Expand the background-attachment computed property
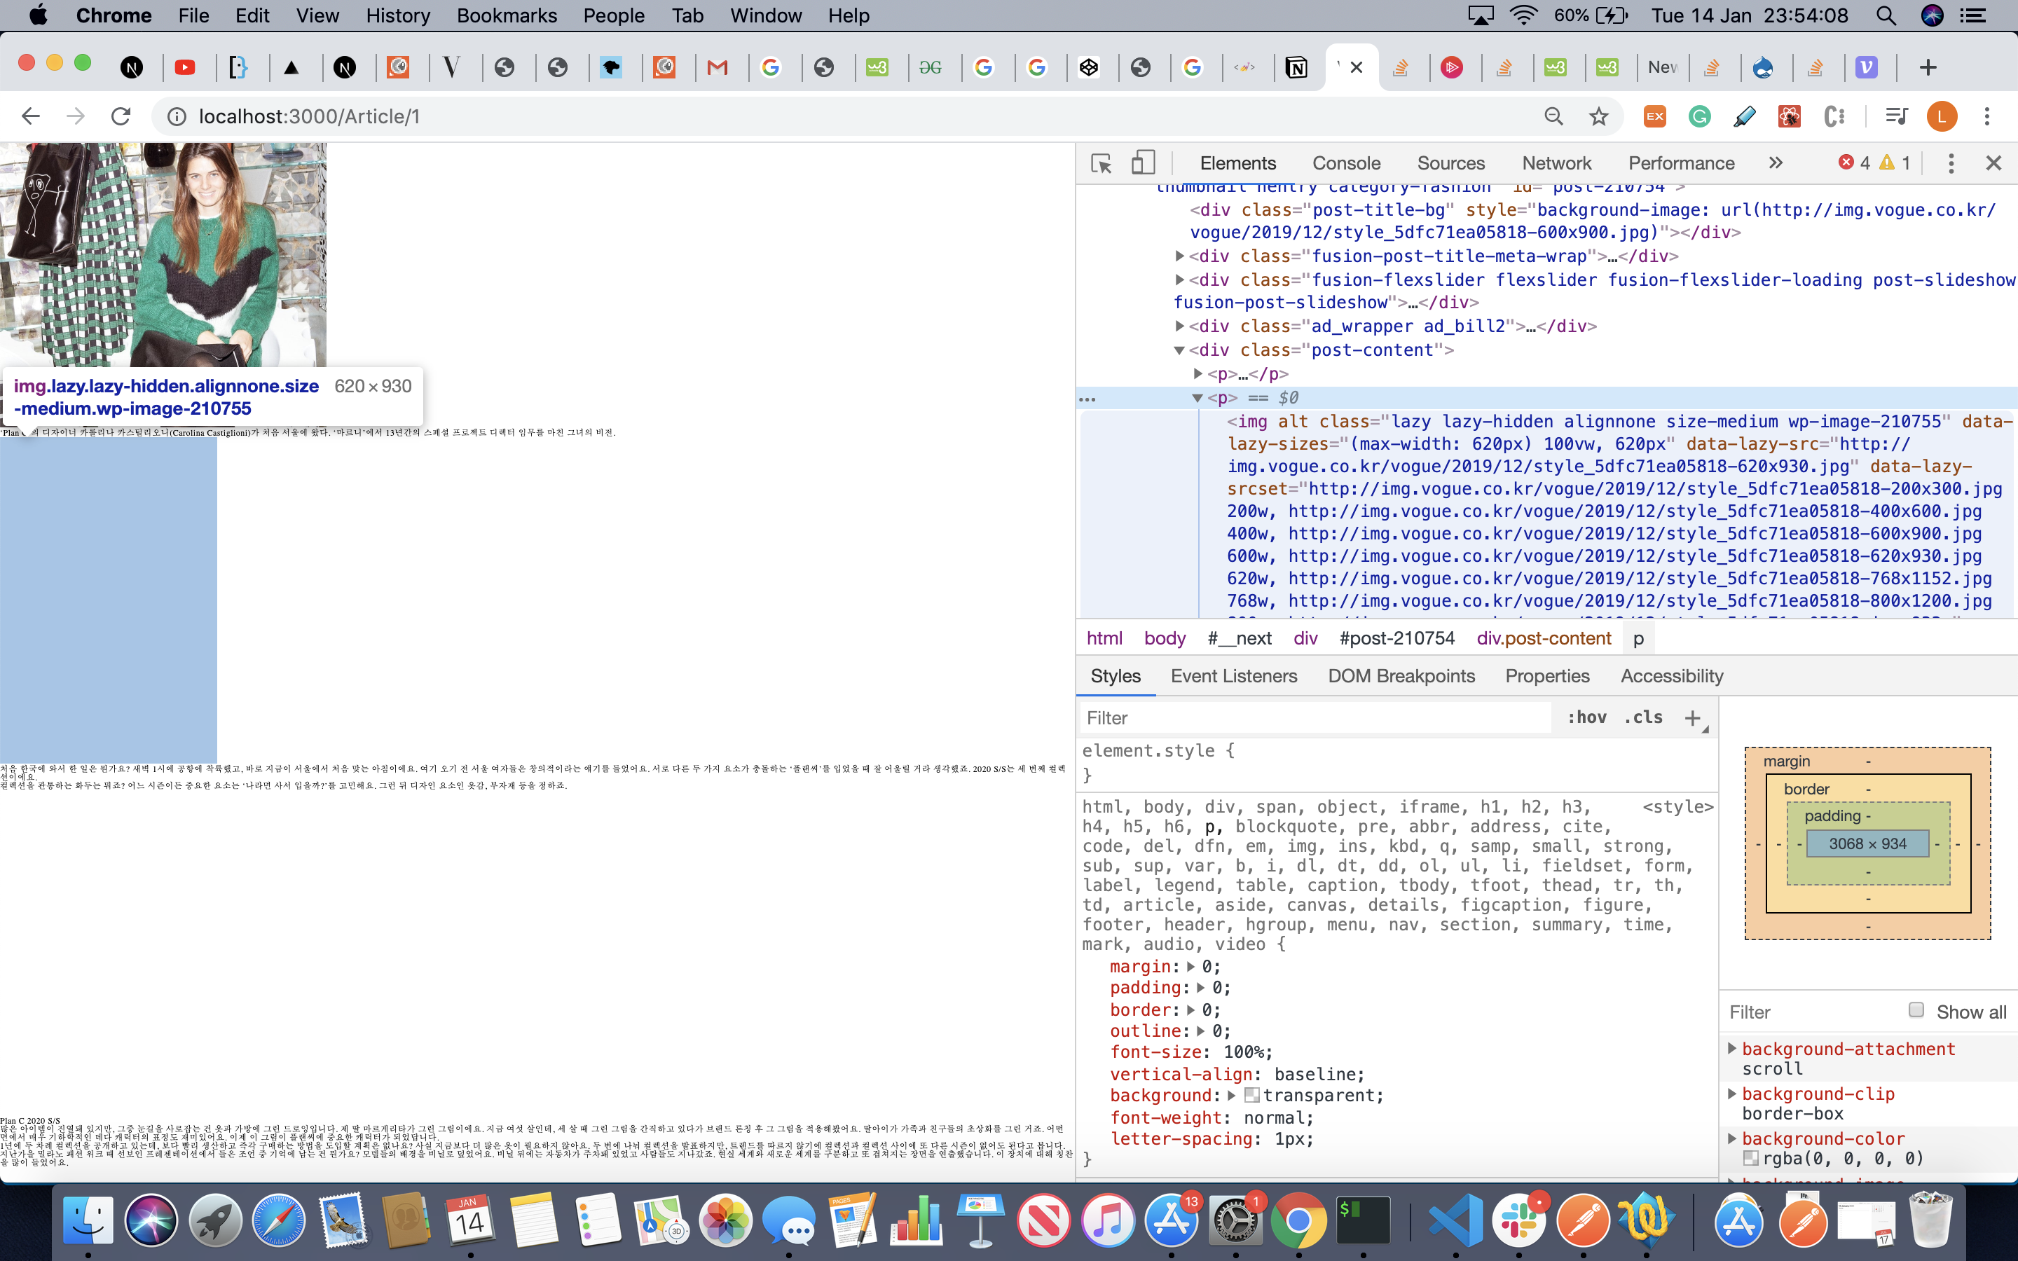This screenshot has height=1261, width=2018. click(x=1732, y=1048)
